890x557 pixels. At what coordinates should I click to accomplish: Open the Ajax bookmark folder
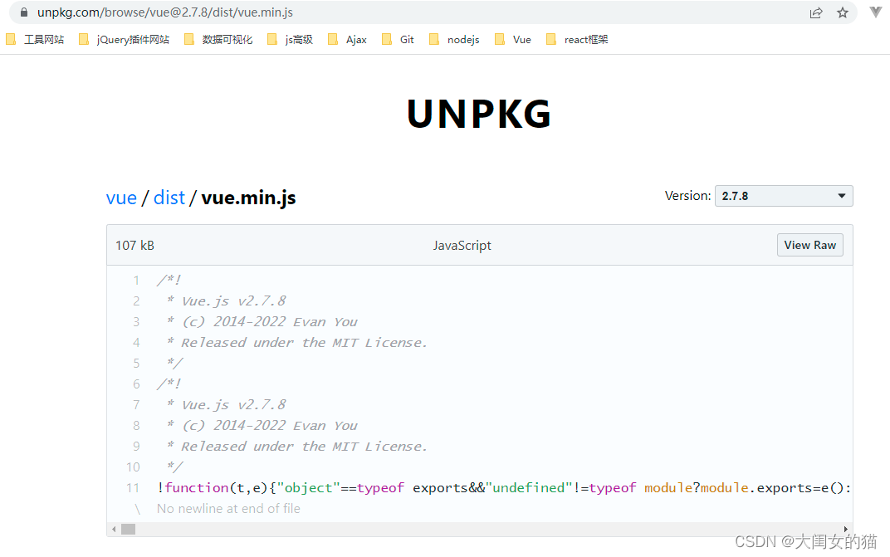(x=347, y=39)
